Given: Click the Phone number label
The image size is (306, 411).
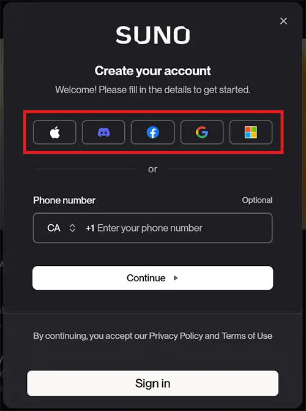Looking at the screenshot, I should click(x=64, y=200).
